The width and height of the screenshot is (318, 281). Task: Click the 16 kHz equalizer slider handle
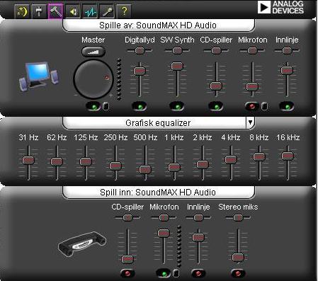pyautogui.click(x=288, y=156)
